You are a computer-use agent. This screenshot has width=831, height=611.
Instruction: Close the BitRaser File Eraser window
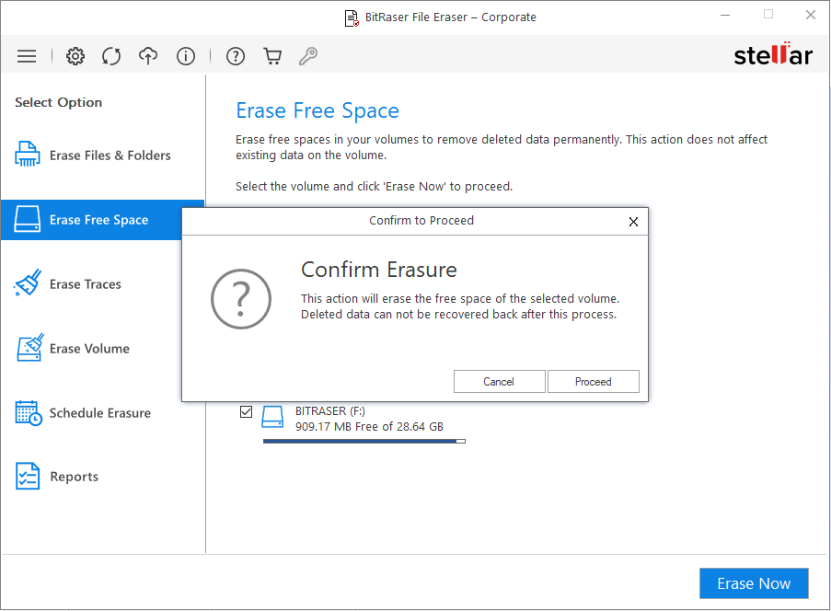point(811,15)
